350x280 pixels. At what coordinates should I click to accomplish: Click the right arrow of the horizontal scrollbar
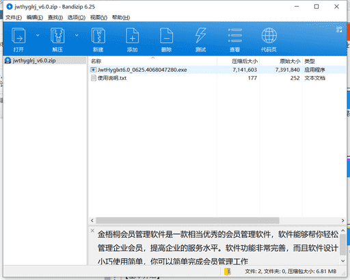point(342,220)
